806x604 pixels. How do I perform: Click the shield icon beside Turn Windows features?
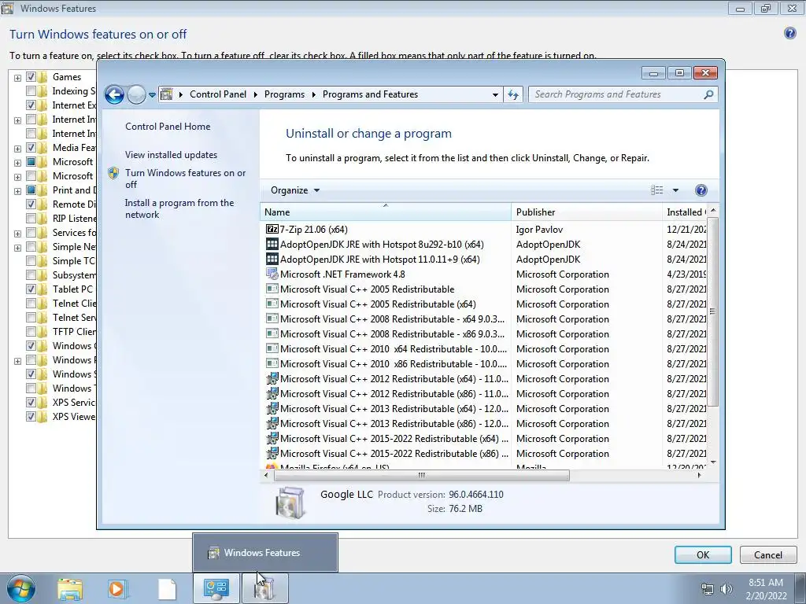(x=113, y=173)
